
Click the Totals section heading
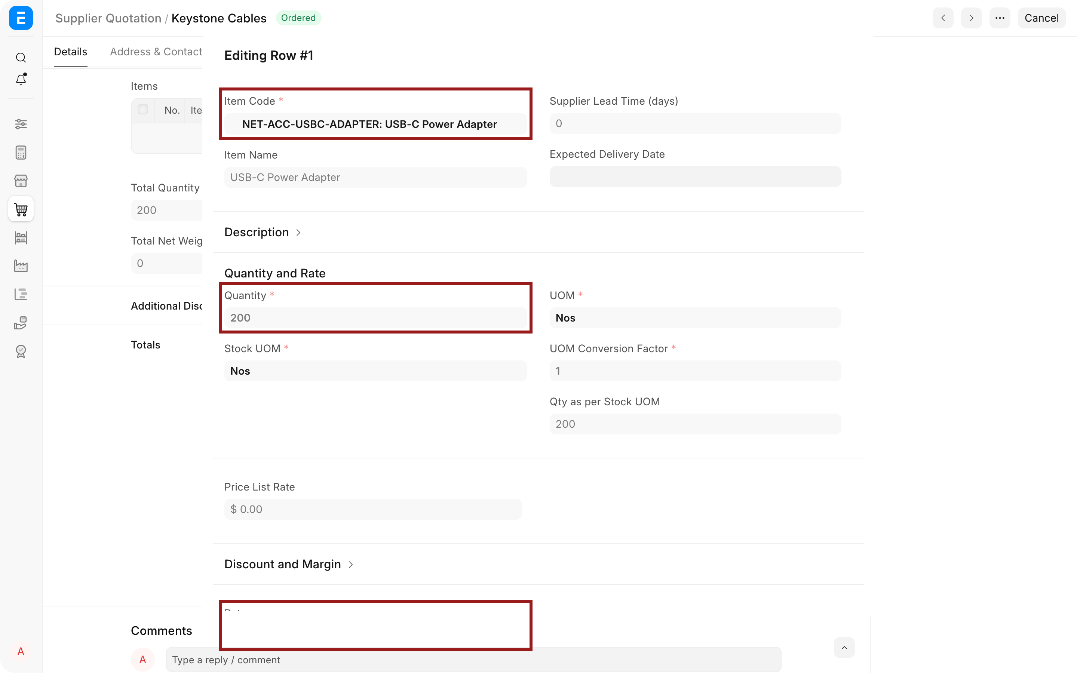pyautogui.click(x=145, y=344)
